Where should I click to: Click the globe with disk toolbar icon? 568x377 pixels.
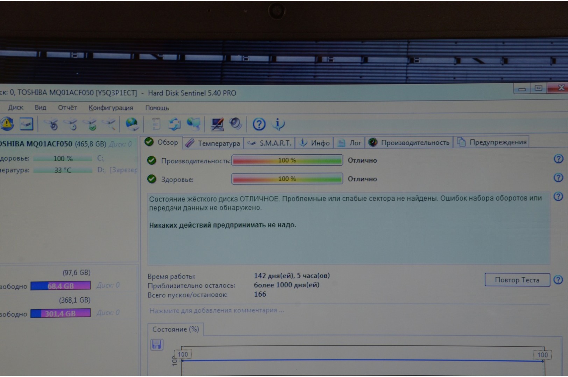pyautogui.click(x=132, y=124)
